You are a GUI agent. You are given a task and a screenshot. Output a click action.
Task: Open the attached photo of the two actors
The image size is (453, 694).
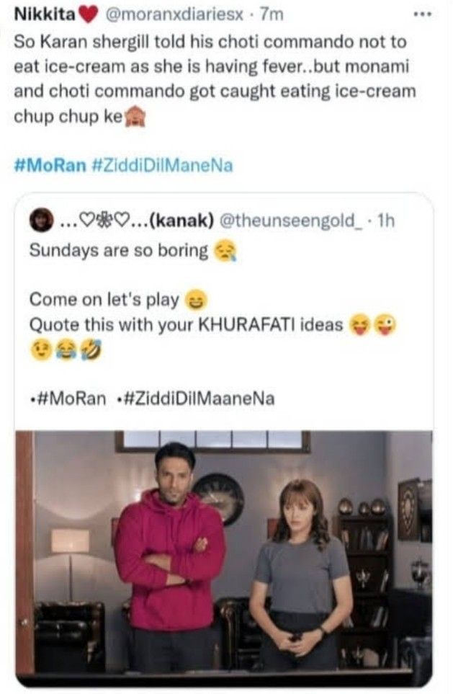224,559
